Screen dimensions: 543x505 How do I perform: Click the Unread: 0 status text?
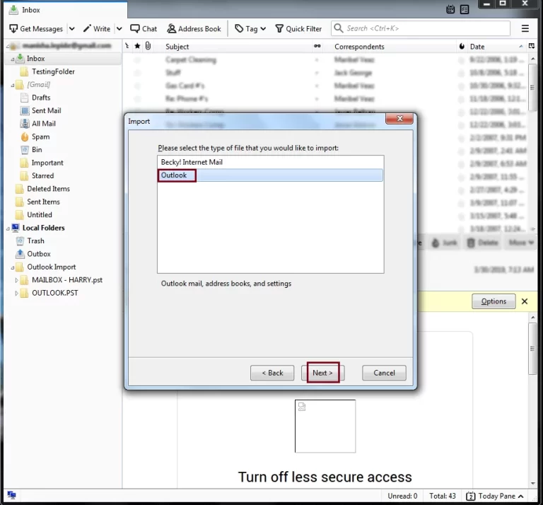tap(402, 496)
